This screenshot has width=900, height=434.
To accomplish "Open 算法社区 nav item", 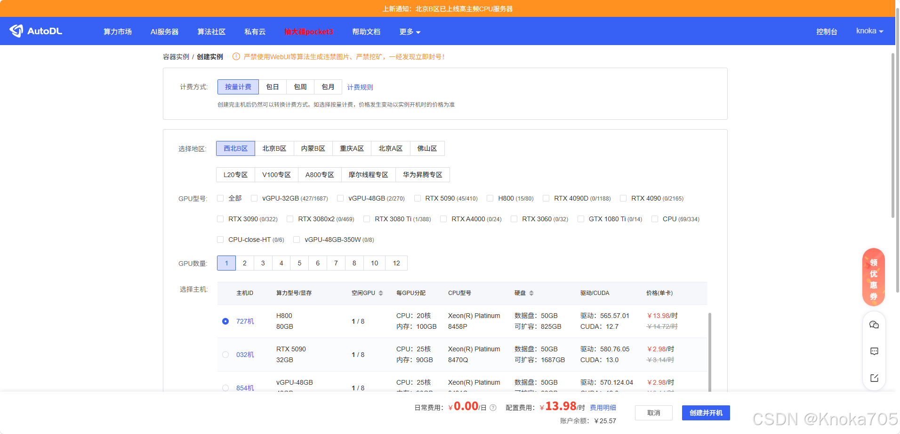I will 211,31.
